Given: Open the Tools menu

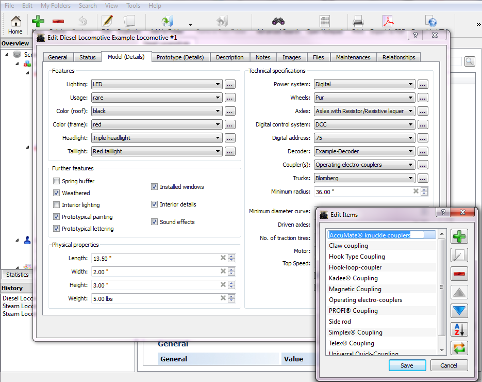Looking at the screenshot, I should [133, 6].
